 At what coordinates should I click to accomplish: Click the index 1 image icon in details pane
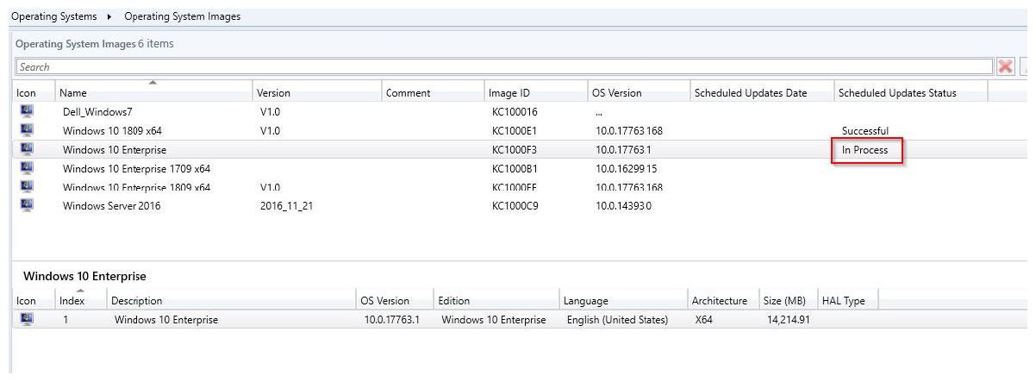tap(27, 319)
